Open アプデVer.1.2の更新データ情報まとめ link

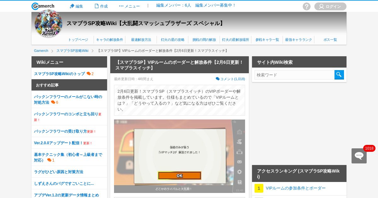click(66, 195)
